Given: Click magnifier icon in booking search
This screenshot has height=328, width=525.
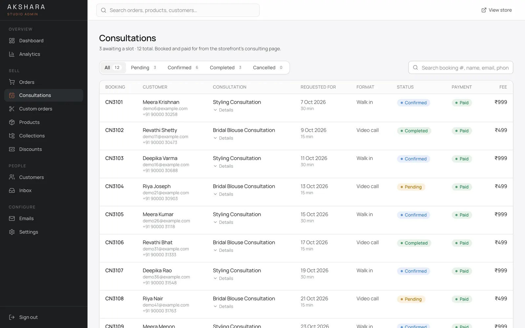Looking at the screenshot, I should (x=415, y=68).
